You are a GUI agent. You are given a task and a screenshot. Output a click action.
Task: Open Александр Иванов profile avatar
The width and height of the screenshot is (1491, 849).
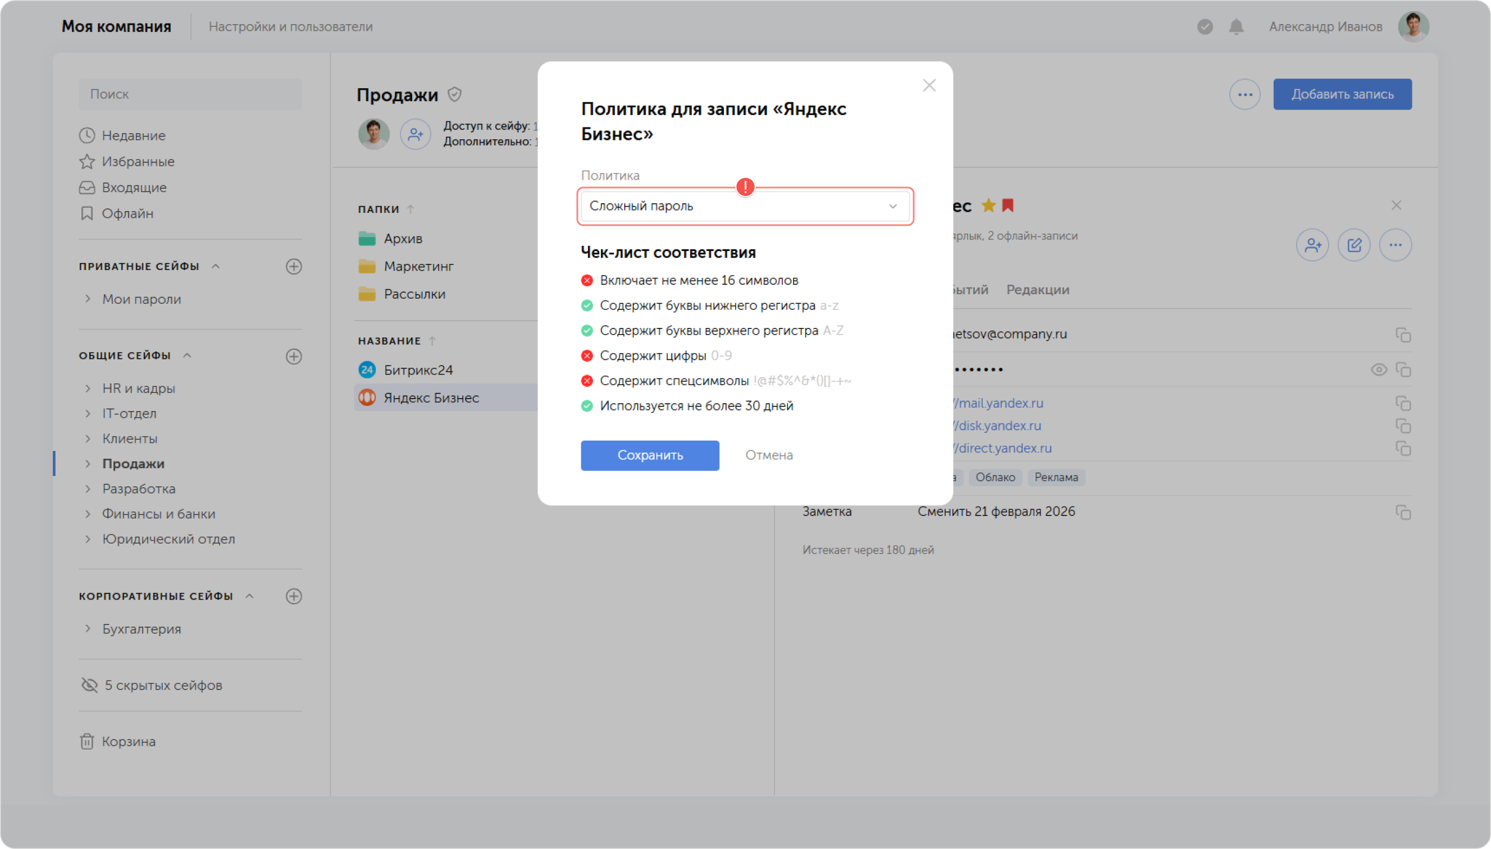1413,27
